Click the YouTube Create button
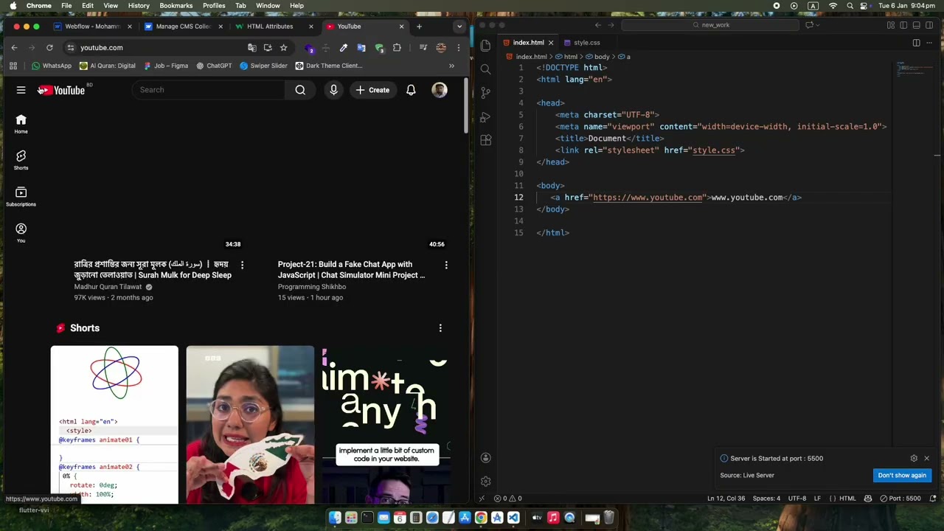 [x=372, y=90]
